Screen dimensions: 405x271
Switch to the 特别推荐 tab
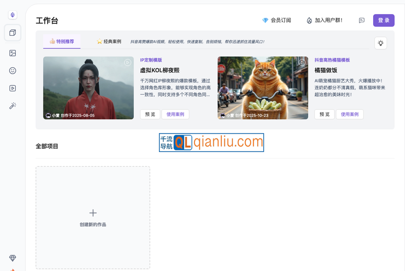(62, 41)
